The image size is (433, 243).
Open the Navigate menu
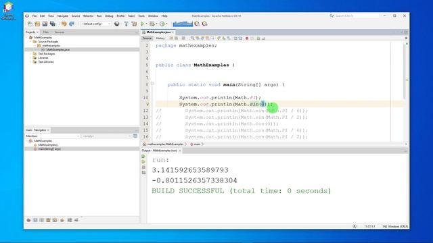pyautogui.click(x=63, y=16)
